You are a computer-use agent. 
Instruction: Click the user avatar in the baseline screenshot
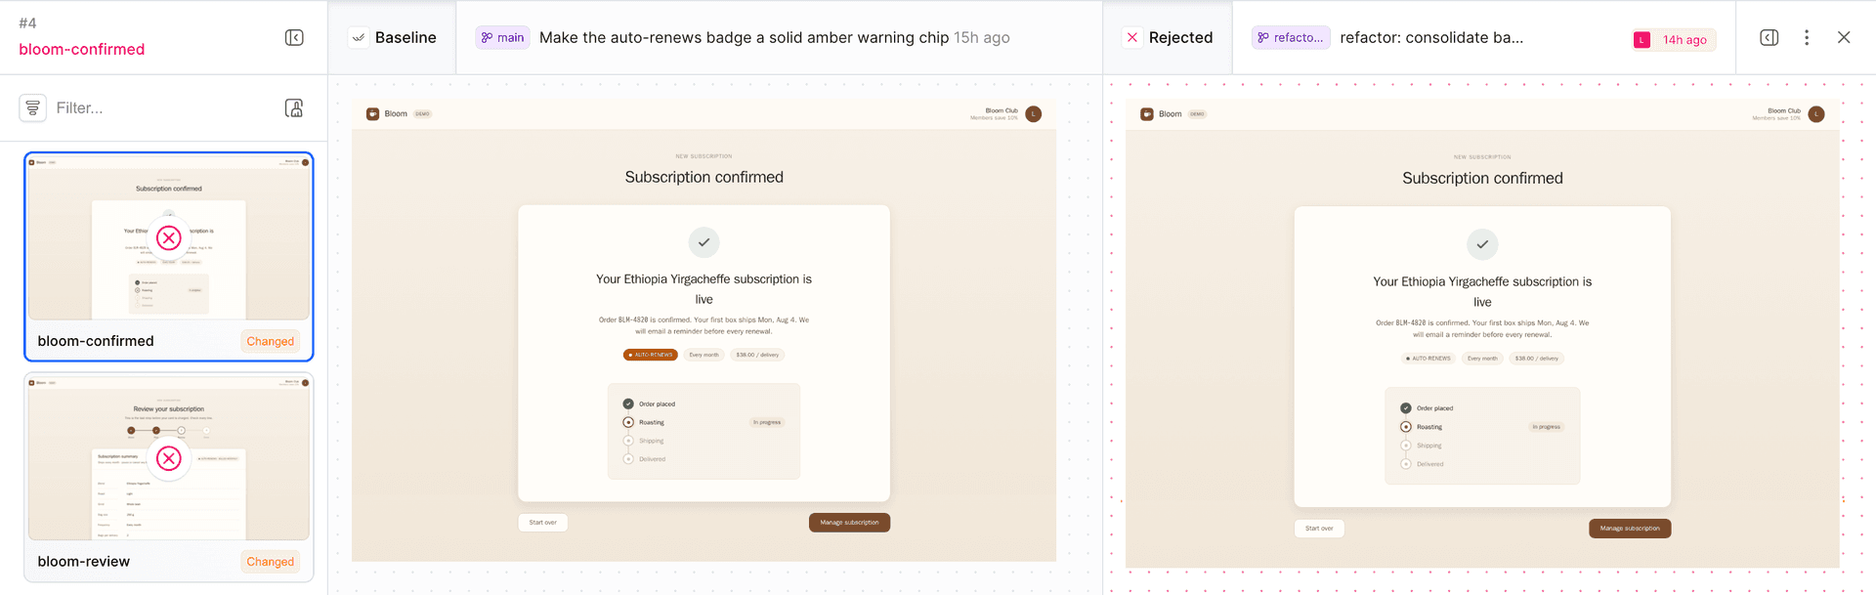[x=1034, y=113]
